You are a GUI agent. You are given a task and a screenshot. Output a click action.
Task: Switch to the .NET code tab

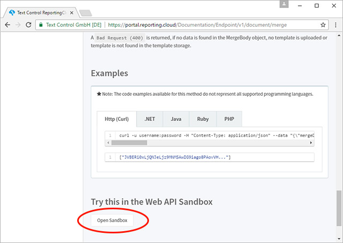coord(150,119)
